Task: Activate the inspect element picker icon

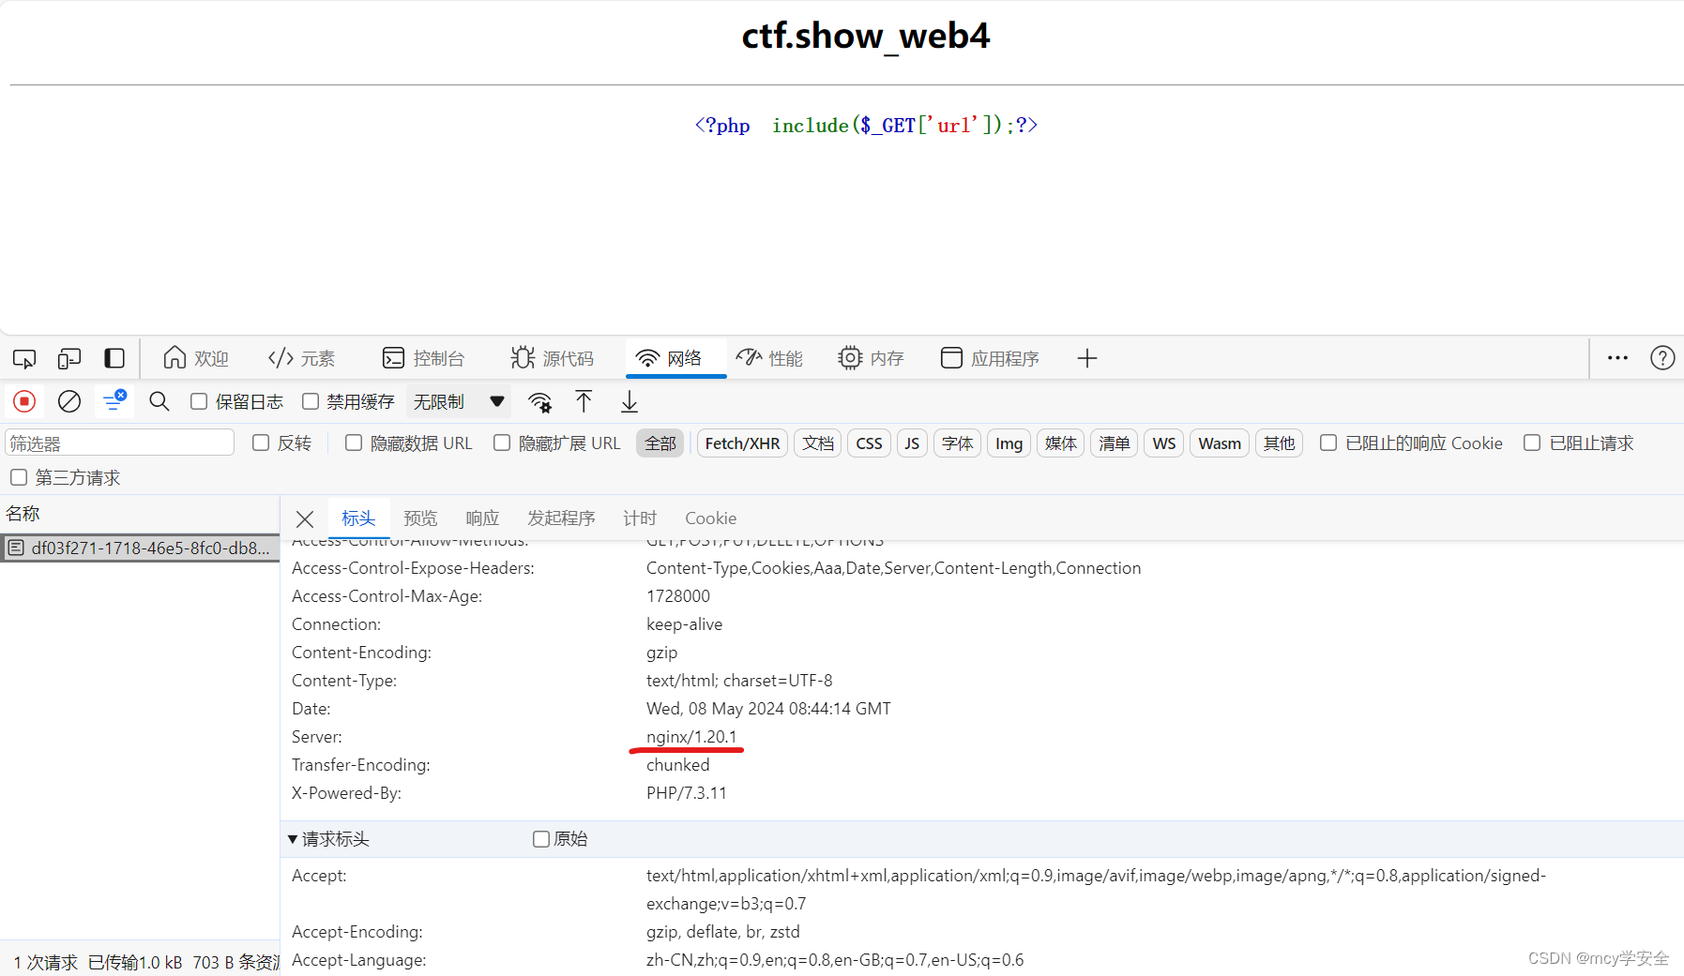Action: (x=23, y=358)
